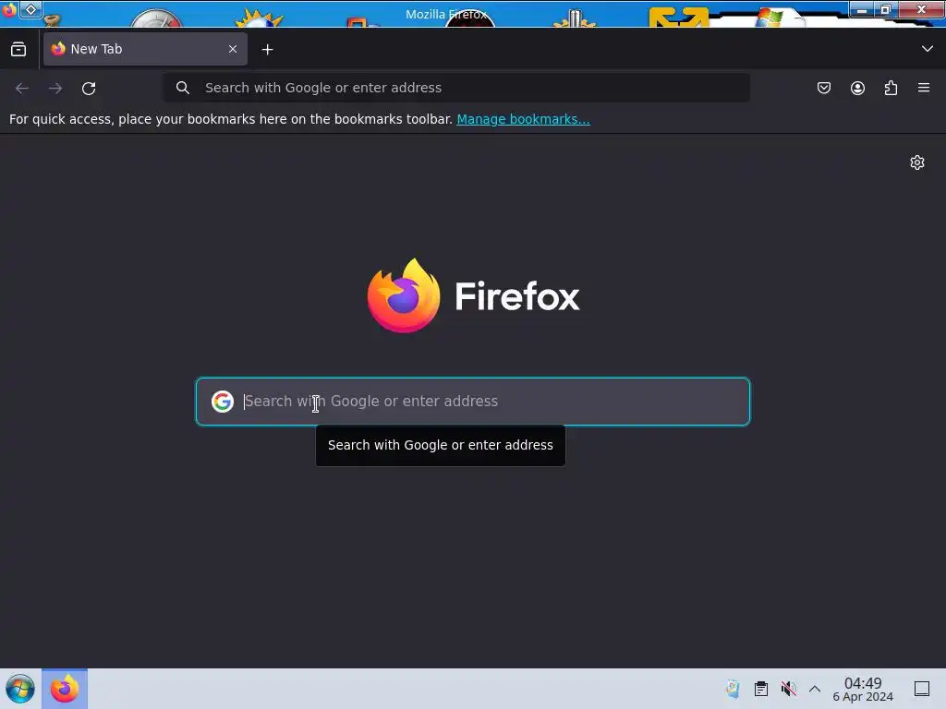Click the Google icon in search box
The image size is (946, 709).
[223, 402]
